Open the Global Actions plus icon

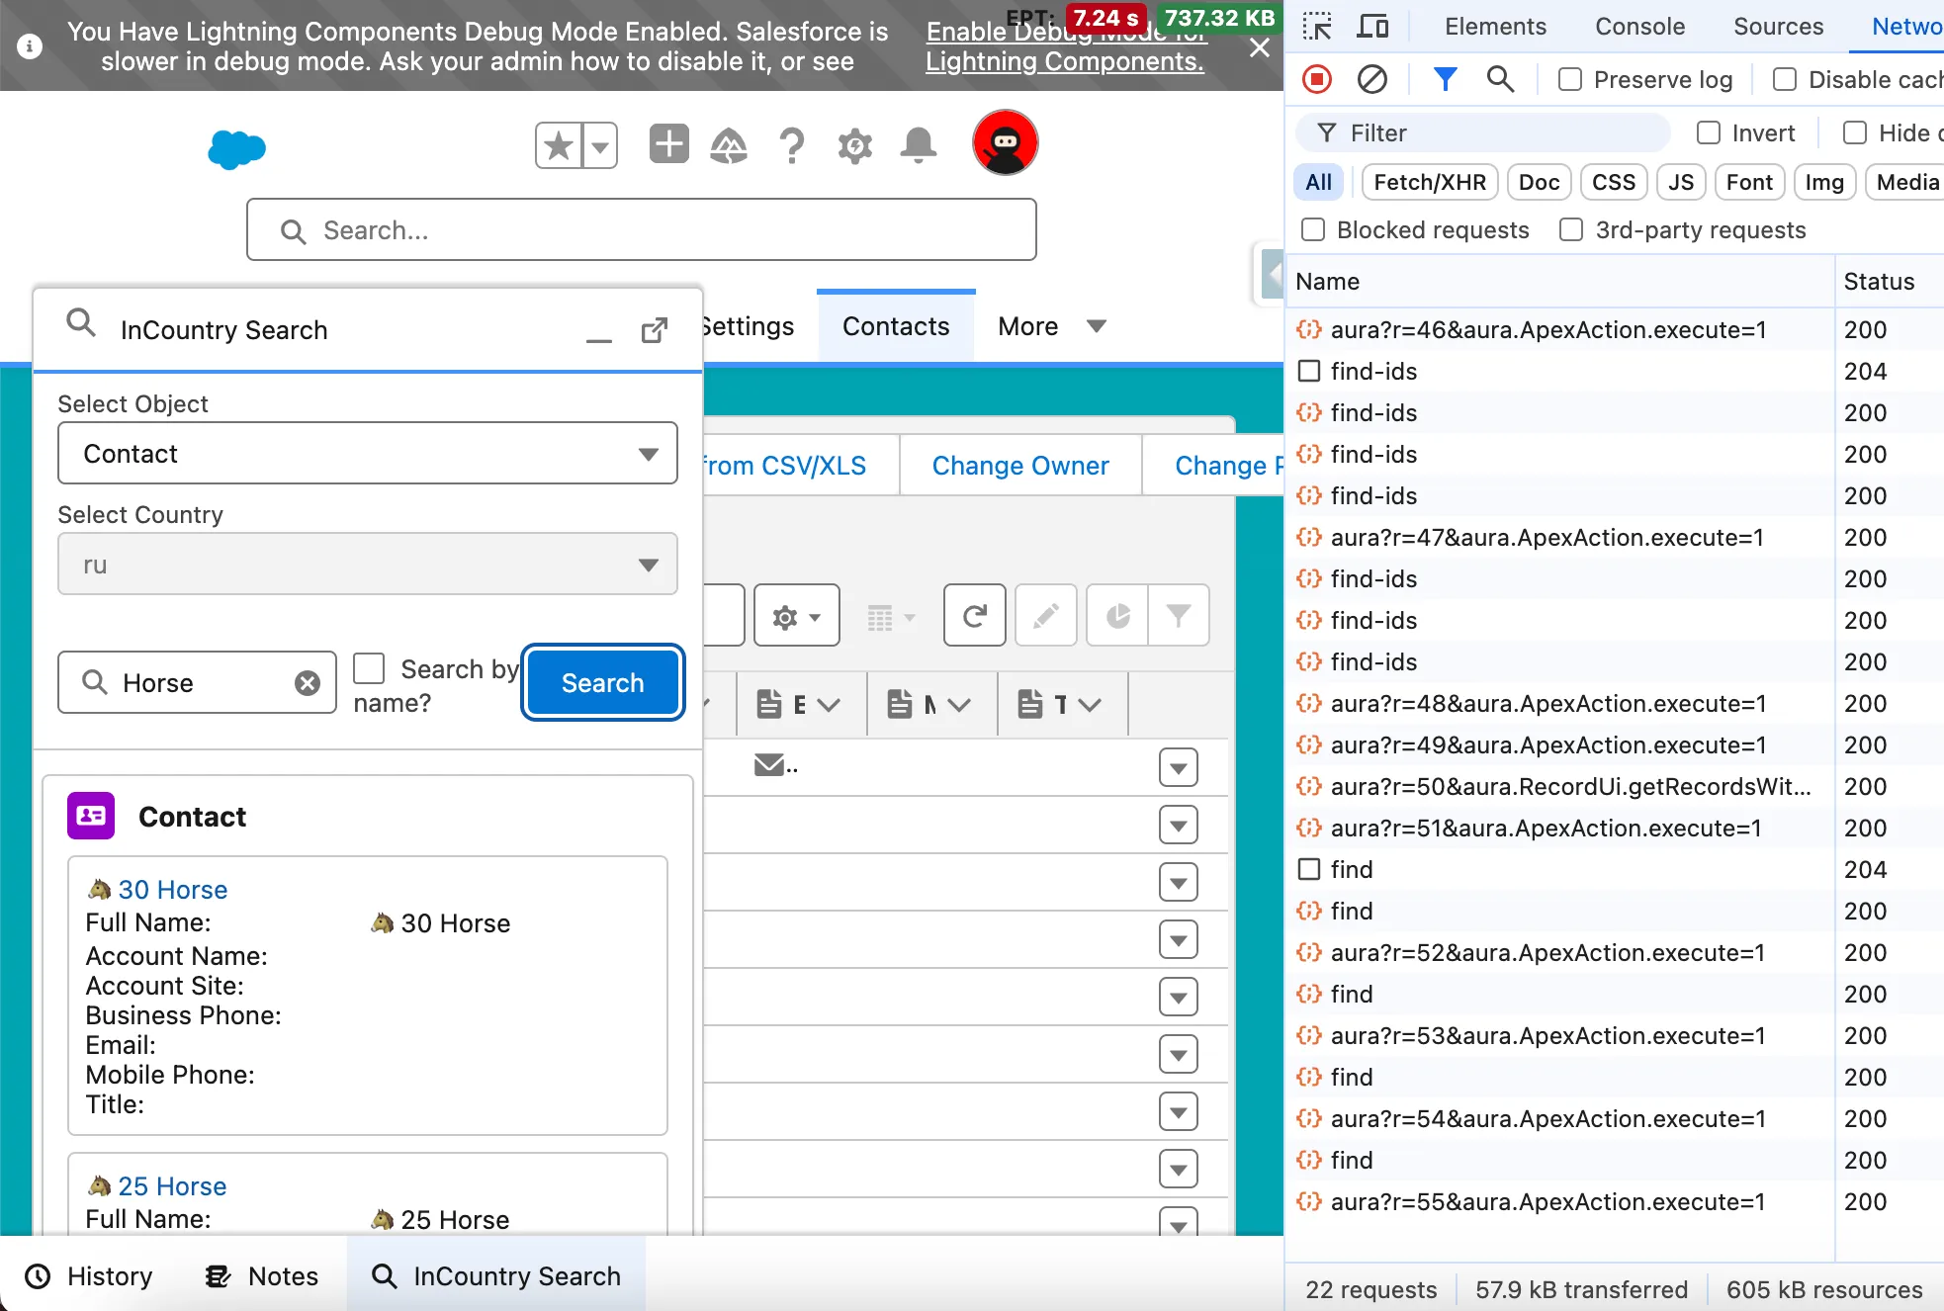(668, 145)
